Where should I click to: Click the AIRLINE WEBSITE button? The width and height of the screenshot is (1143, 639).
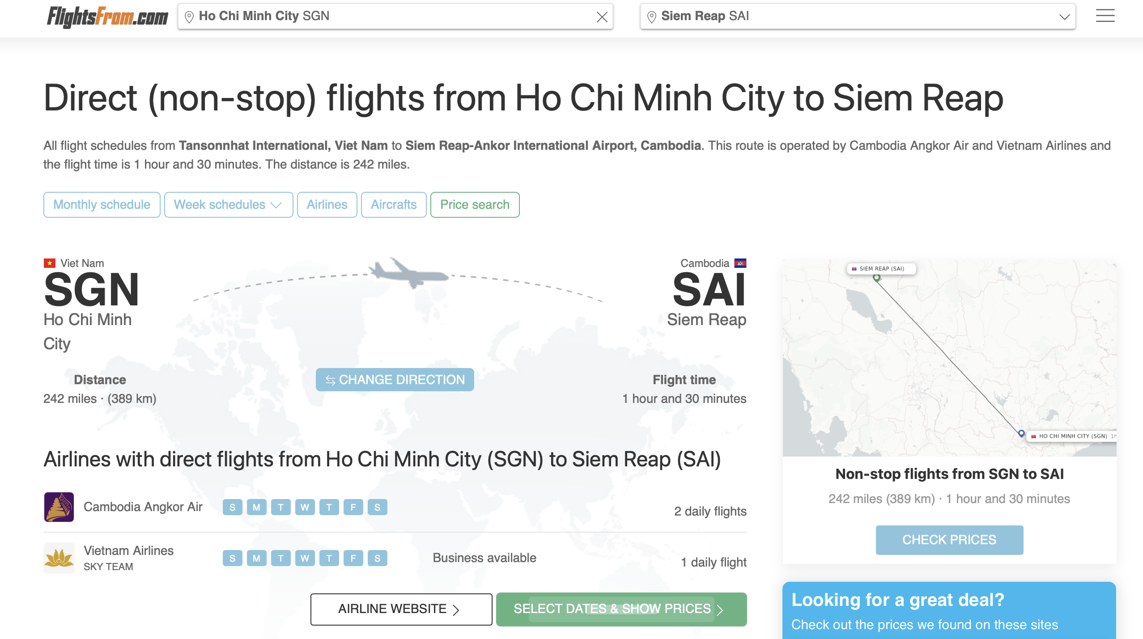(x=401, y=609)
